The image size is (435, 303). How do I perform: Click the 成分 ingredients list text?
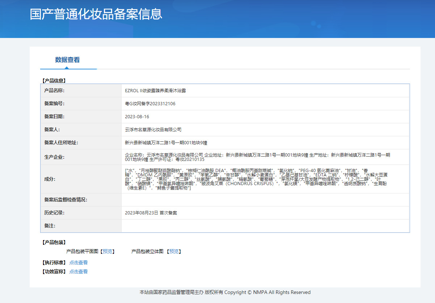(256, 179)
